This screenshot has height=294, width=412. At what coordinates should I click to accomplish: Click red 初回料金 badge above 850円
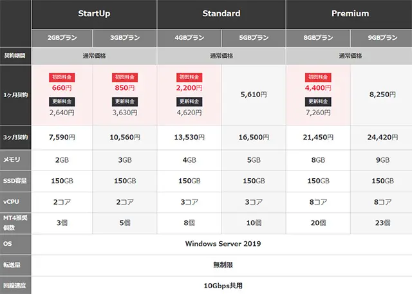click(x=125, y=77)
